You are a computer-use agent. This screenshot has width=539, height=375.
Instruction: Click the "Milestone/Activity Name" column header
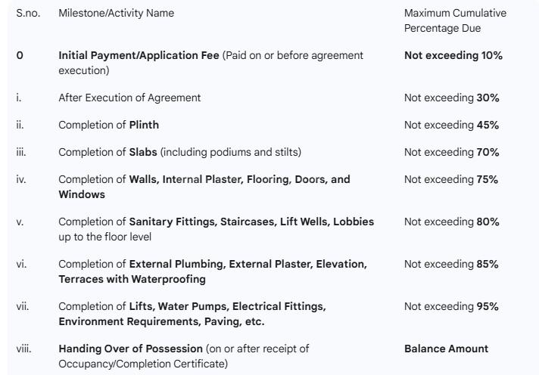(116, 14)
